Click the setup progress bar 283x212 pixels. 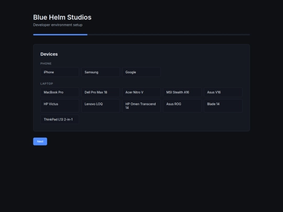(x=141, y=35)
